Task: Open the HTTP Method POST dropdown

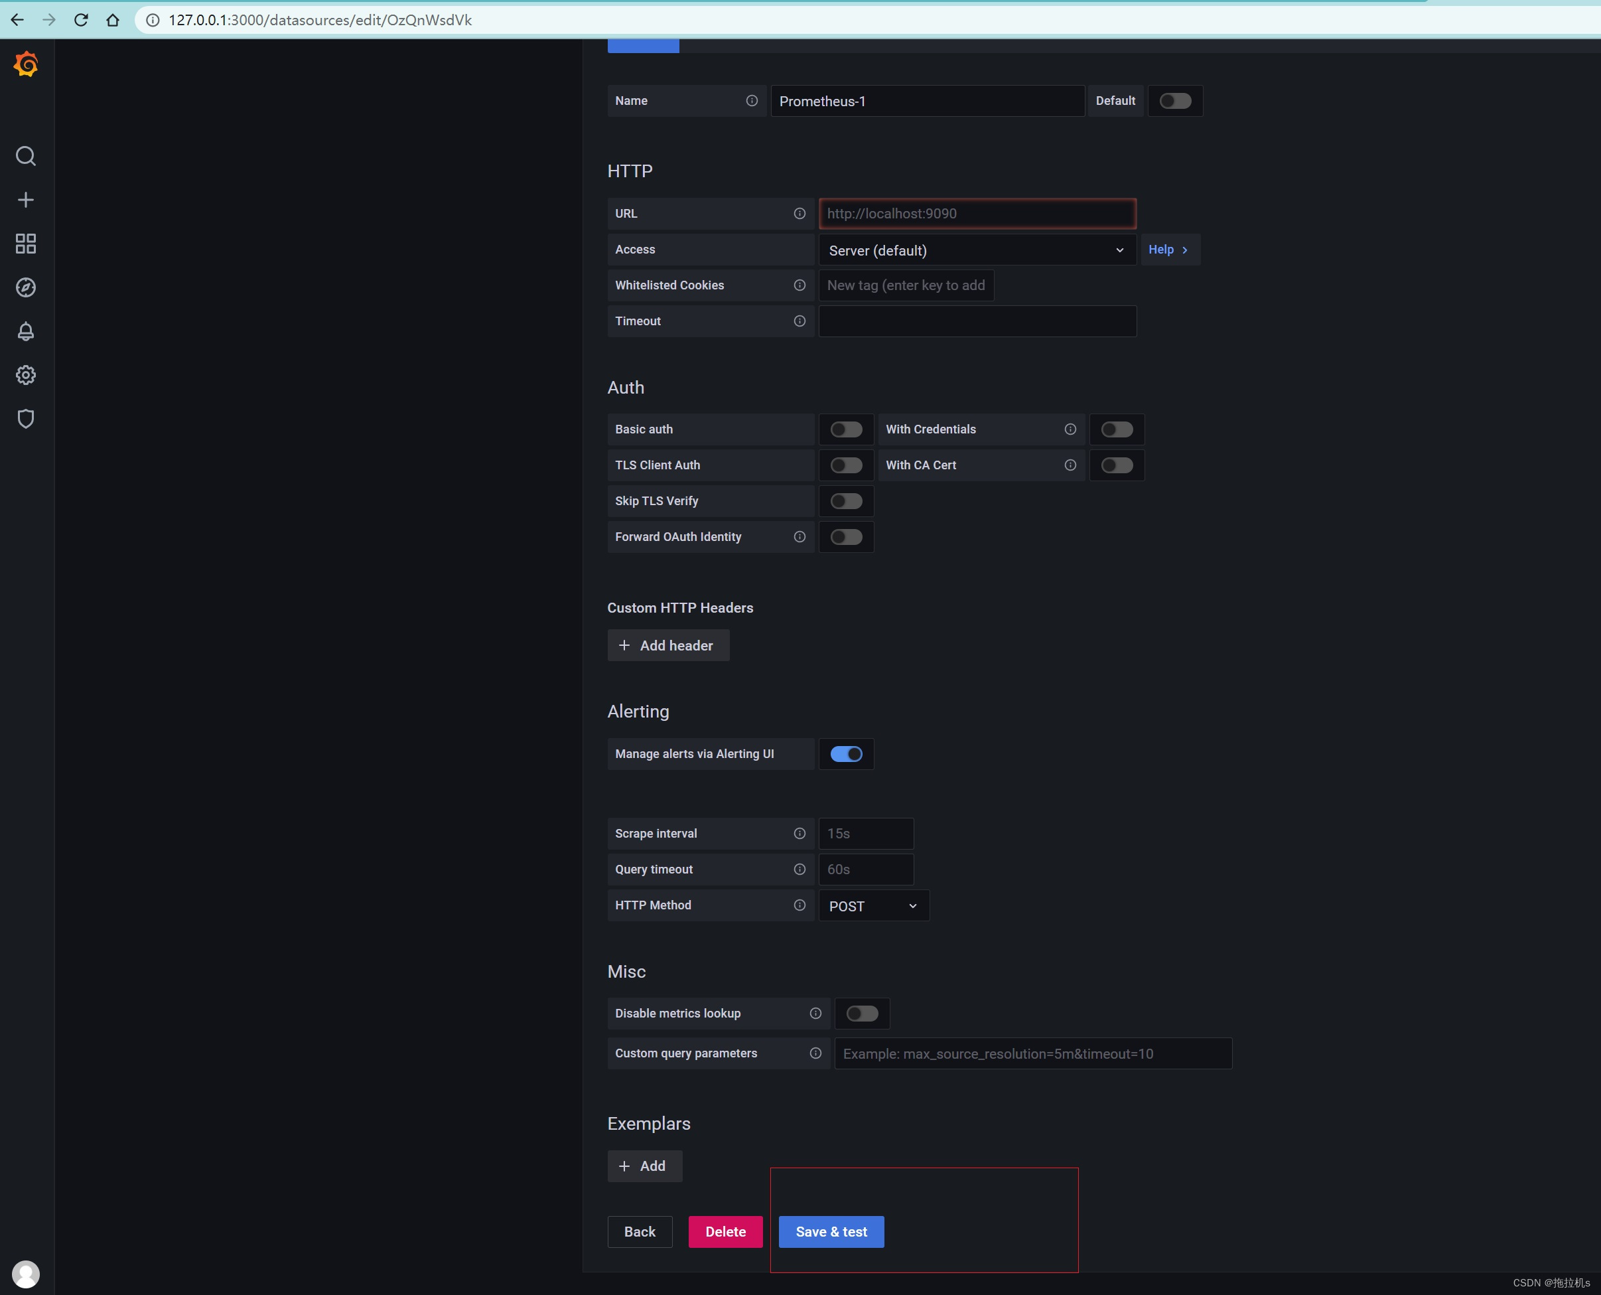Action: (x=874, y=905)
